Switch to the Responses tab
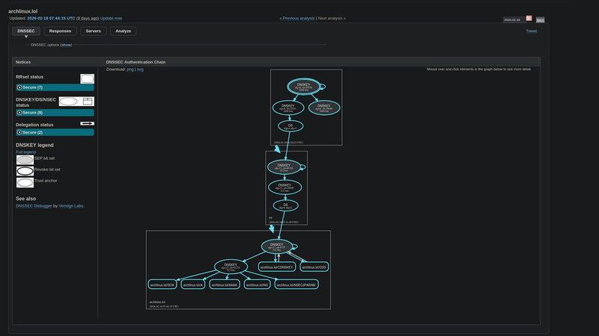 [60, 31]
